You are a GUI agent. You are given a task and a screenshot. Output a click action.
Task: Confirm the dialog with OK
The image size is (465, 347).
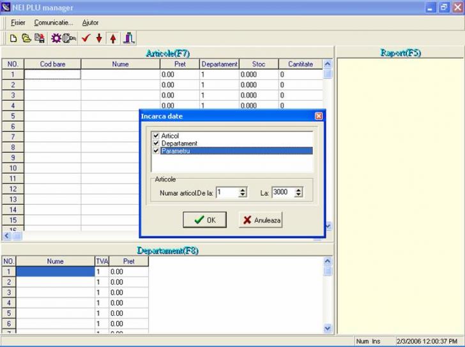[204, 220]
